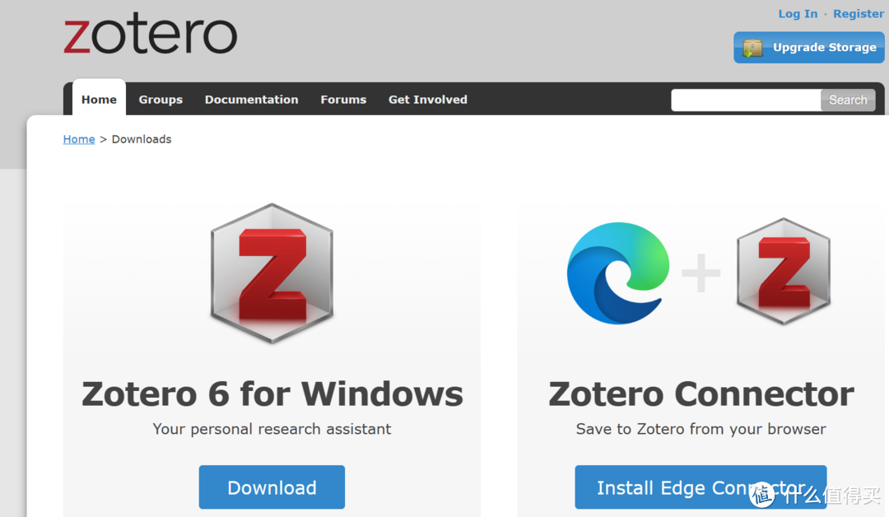Select Get Involved in navigation bar
The image size is (889, 517).
tap(427, 100)
